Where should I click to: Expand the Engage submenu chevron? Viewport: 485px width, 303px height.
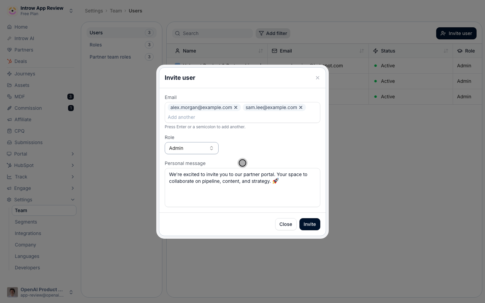73,188
